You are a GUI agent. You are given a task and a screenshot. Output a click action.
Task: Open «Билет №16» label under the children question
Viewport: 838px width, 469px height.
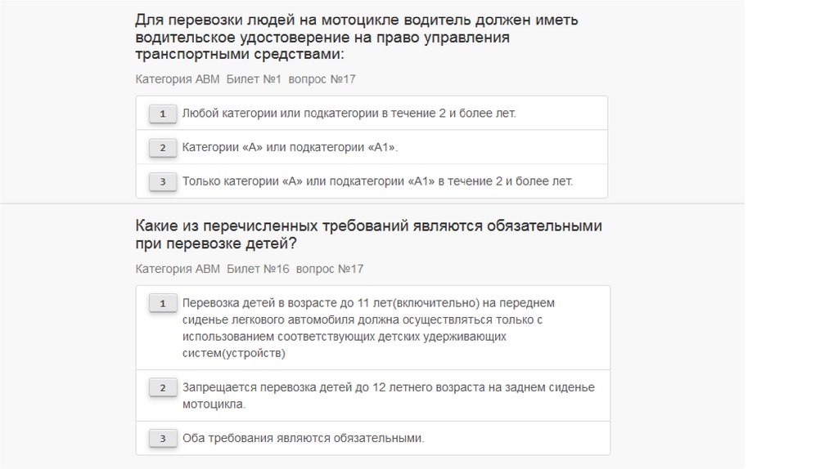[x=257, y=269]
